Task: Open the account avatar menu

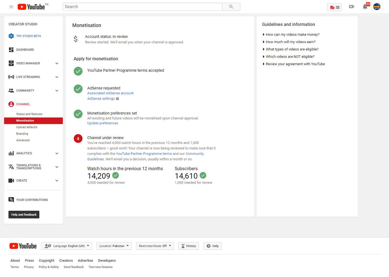Action: pyautogui.click(x=377, y=7)
